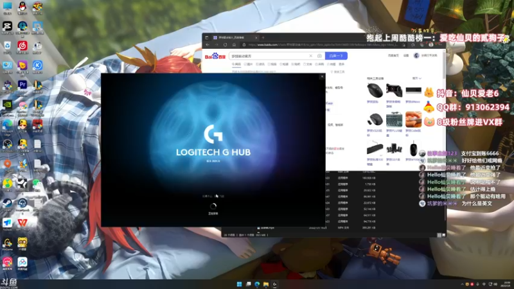Open the Recycle Bin

pos(7,46)
